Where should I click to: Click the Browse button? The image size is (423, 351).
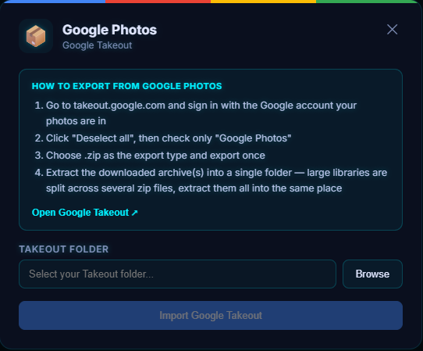[x=372, y=274]
